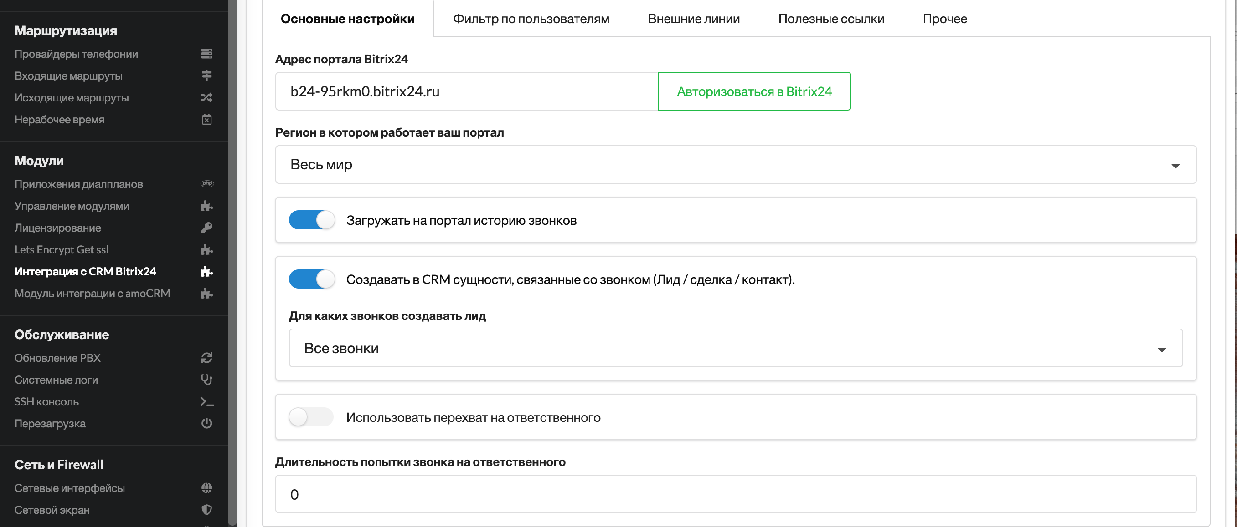Click the shuffle icon for Исходящие маршруты
Viewport: 1237px width, 527px height.
(x=206, y=97)
